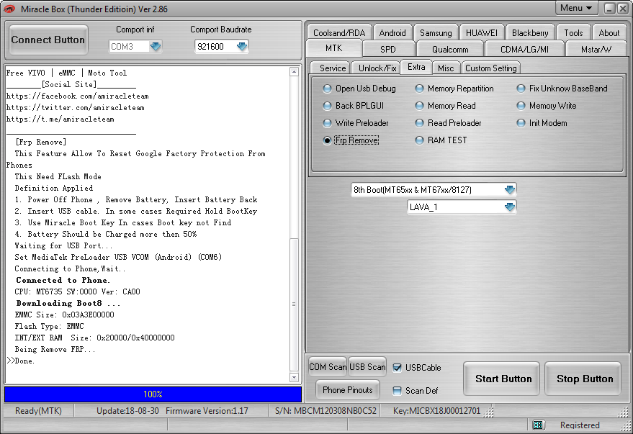633x434 pixels.
Task: Click the log scrollbar down arrow
Action: coord(294,378)
